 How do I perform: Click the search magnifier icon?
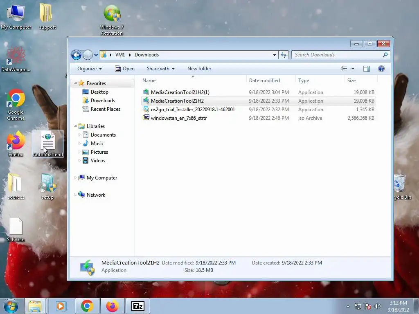pyautogui.click(x=385, y=55)
